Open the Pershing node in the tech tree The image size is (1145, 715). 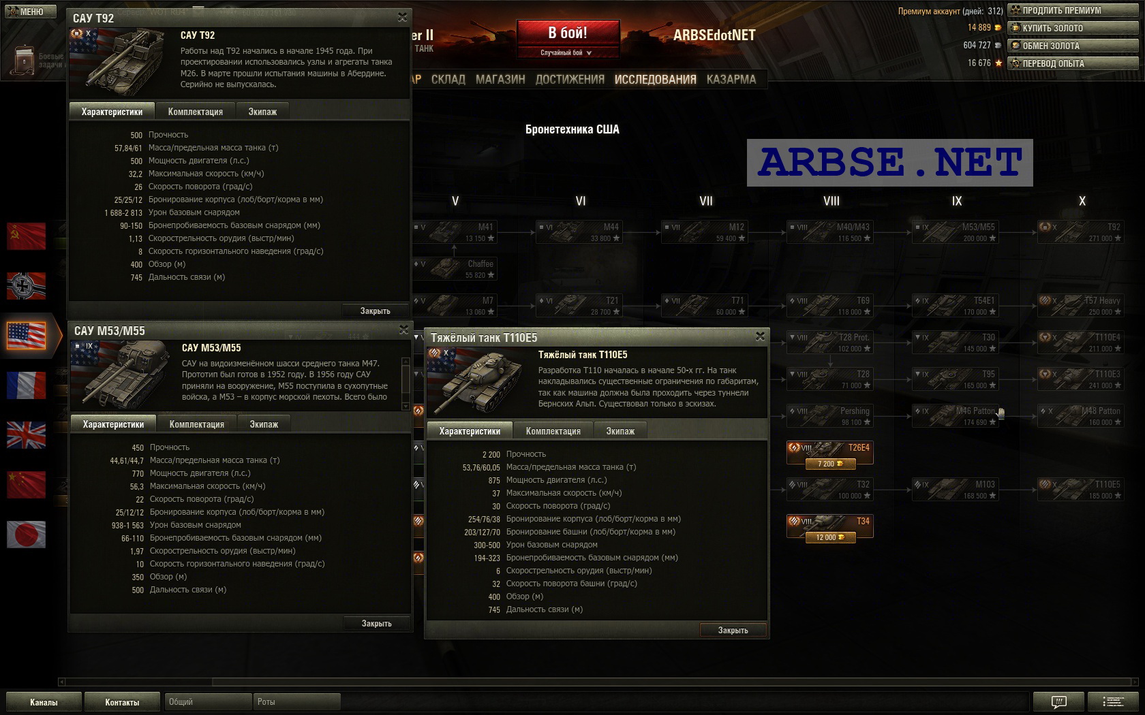coord(829,416)
